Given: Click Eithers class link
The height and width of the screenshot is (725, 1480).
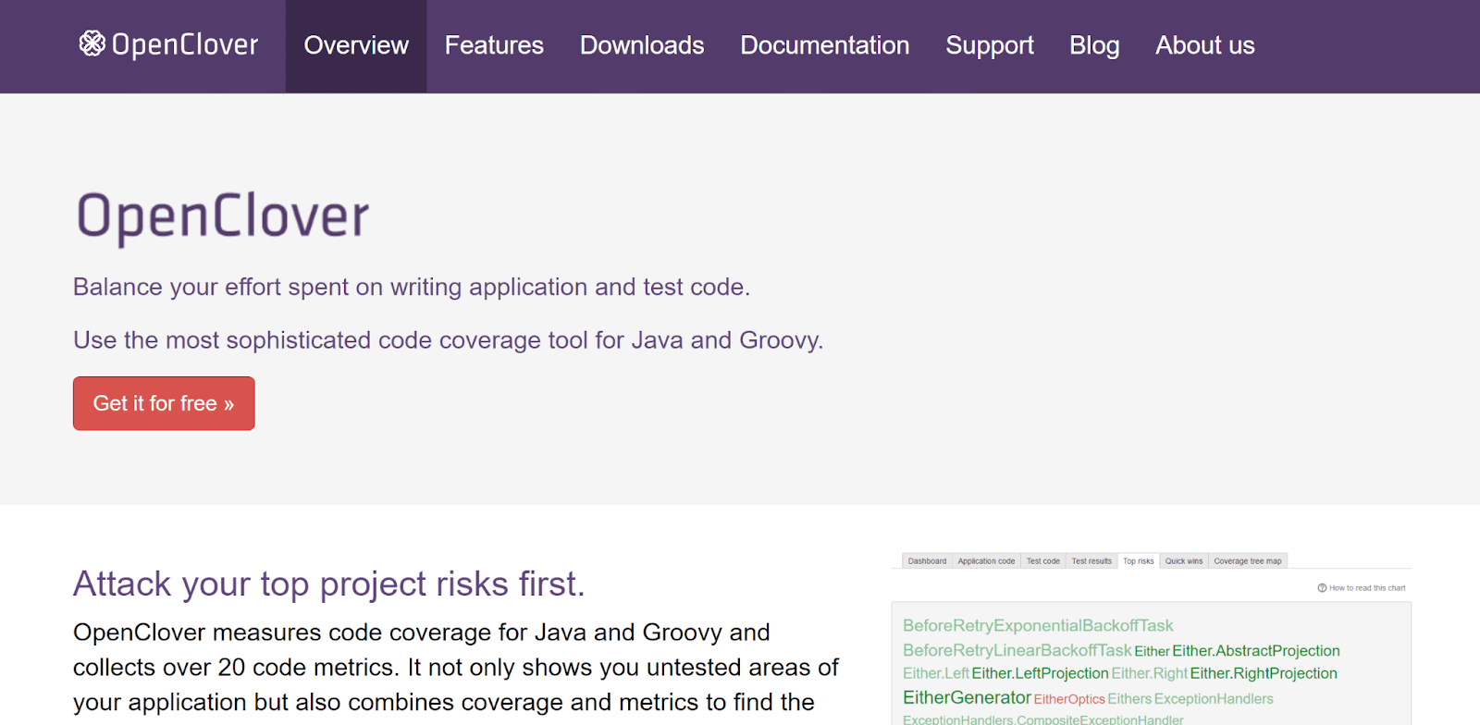Looking at the screenshot, I should pos(1129,699).
